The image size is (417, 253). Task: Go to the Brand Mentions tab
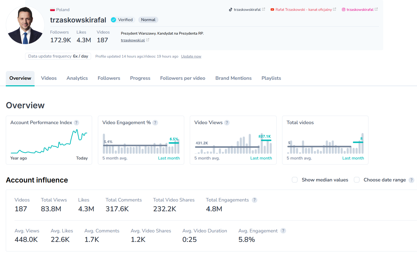coord(233,78)
